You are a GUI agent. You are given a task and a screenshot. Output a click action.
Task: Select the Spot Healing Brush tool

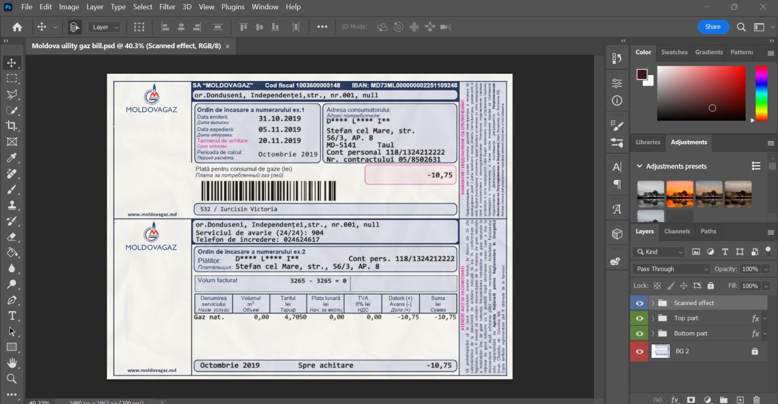click(x=11, y=173)
